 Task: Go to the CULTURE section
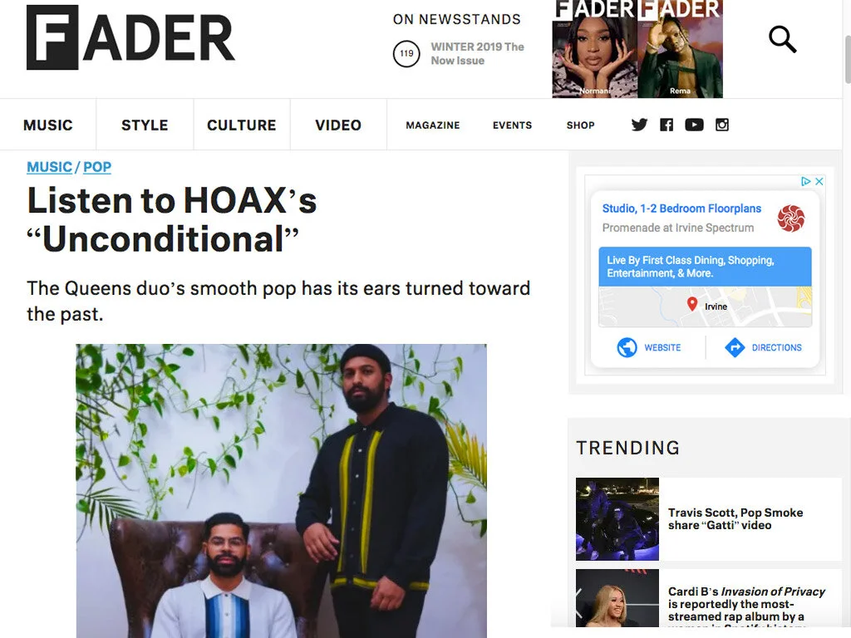(242, 125)
